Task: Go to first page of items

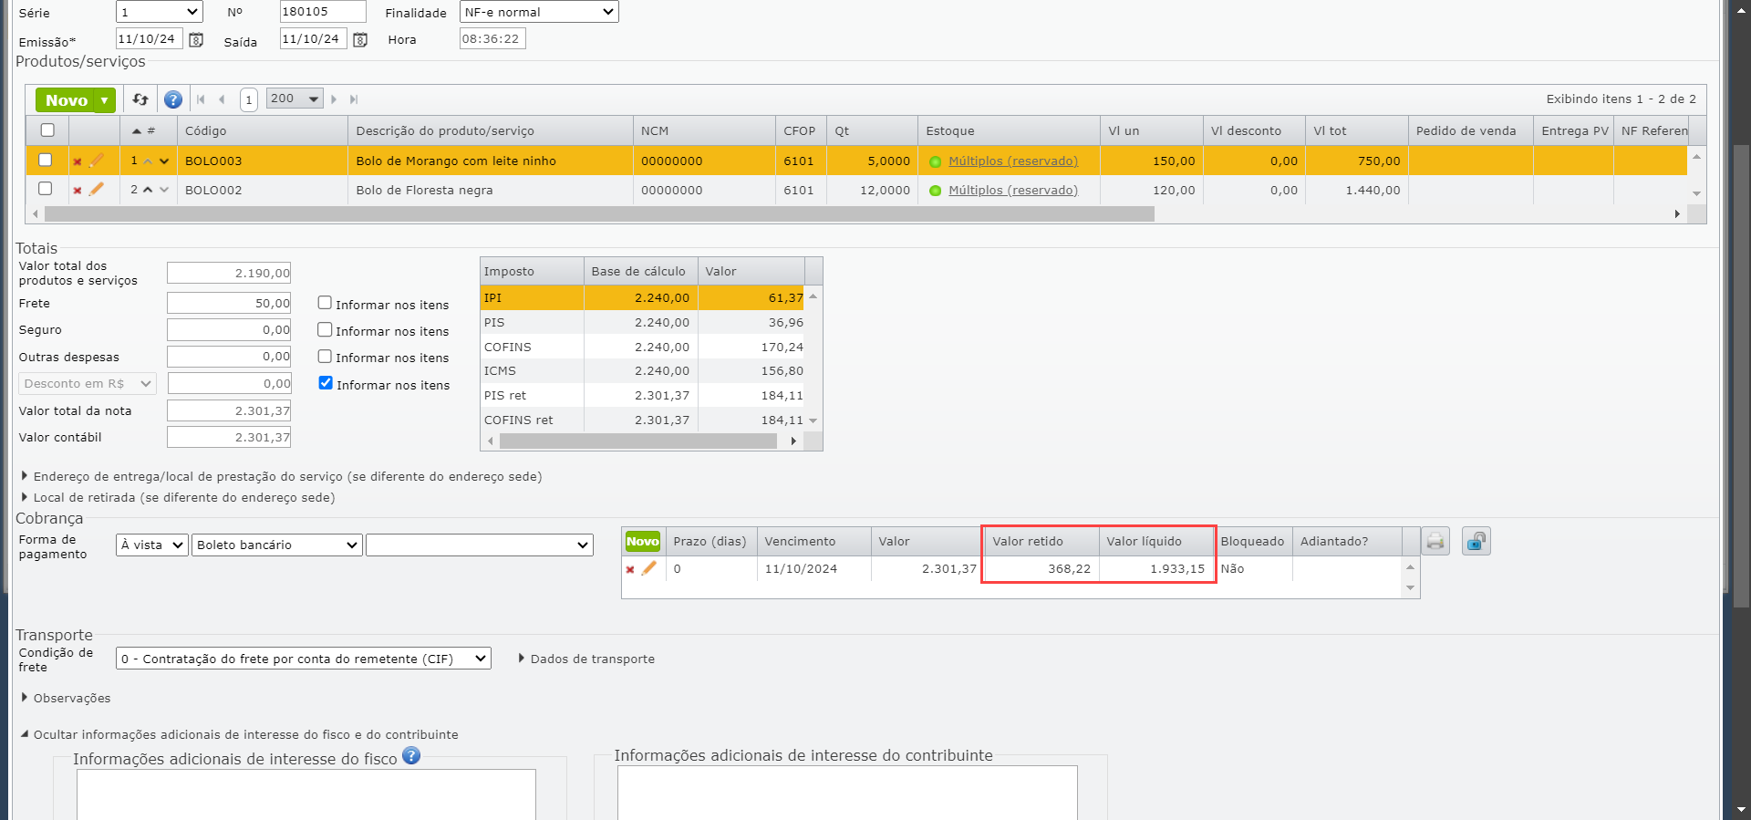Action: tap(201, 99)
